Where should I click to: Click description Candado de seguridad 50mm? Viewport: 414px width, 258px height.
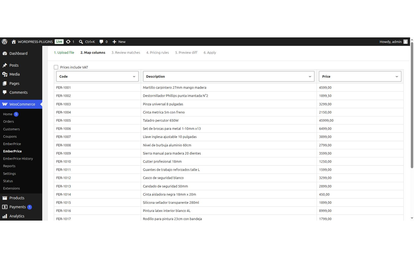(x=165, y=186)
